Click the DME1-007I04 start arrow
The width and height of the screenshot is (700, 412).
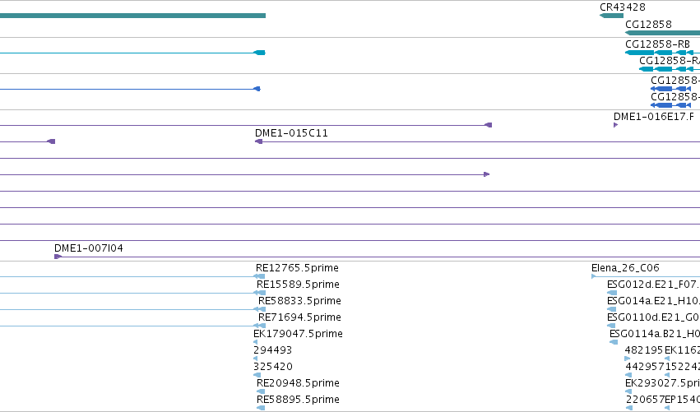[58, 257]
